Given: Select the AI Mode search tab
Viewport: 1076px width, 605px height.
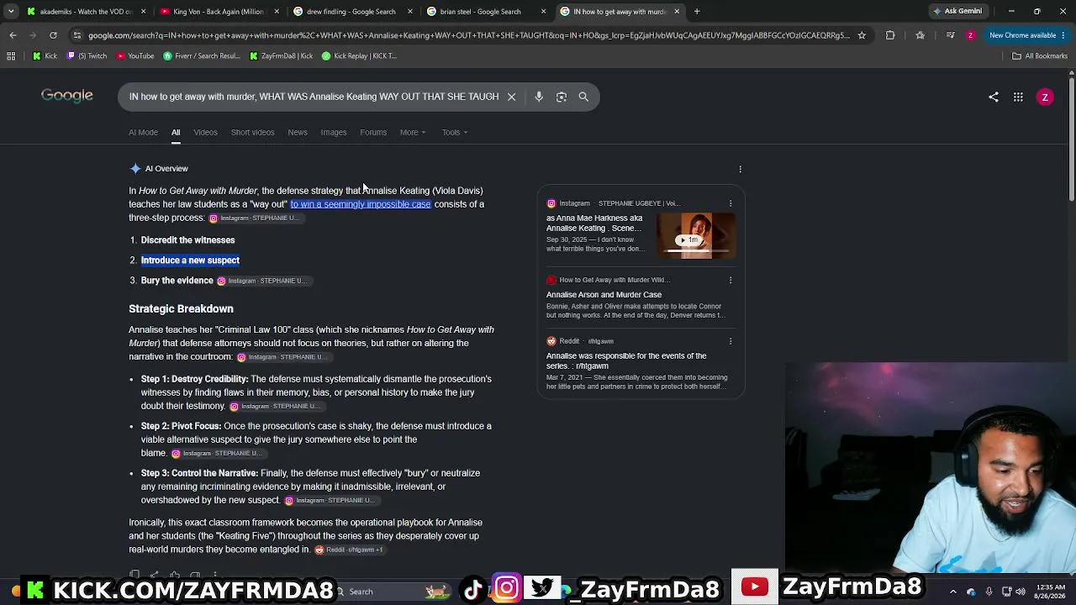Looking at the screenshot, I should (x=143, y=132).
